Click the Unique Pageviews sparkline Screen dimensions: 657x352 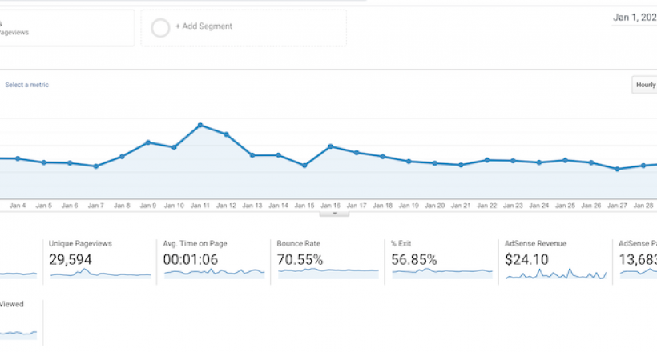[x=100, y=274]
